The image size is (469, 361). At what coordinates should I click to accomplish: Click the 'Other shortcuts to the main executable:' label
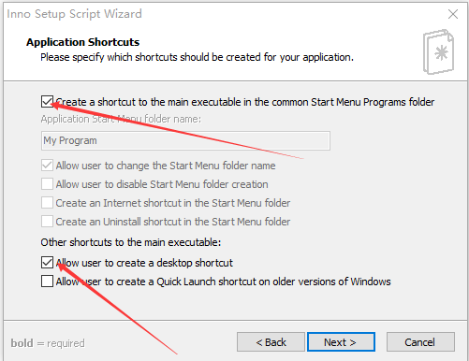[x=131, y=242]
